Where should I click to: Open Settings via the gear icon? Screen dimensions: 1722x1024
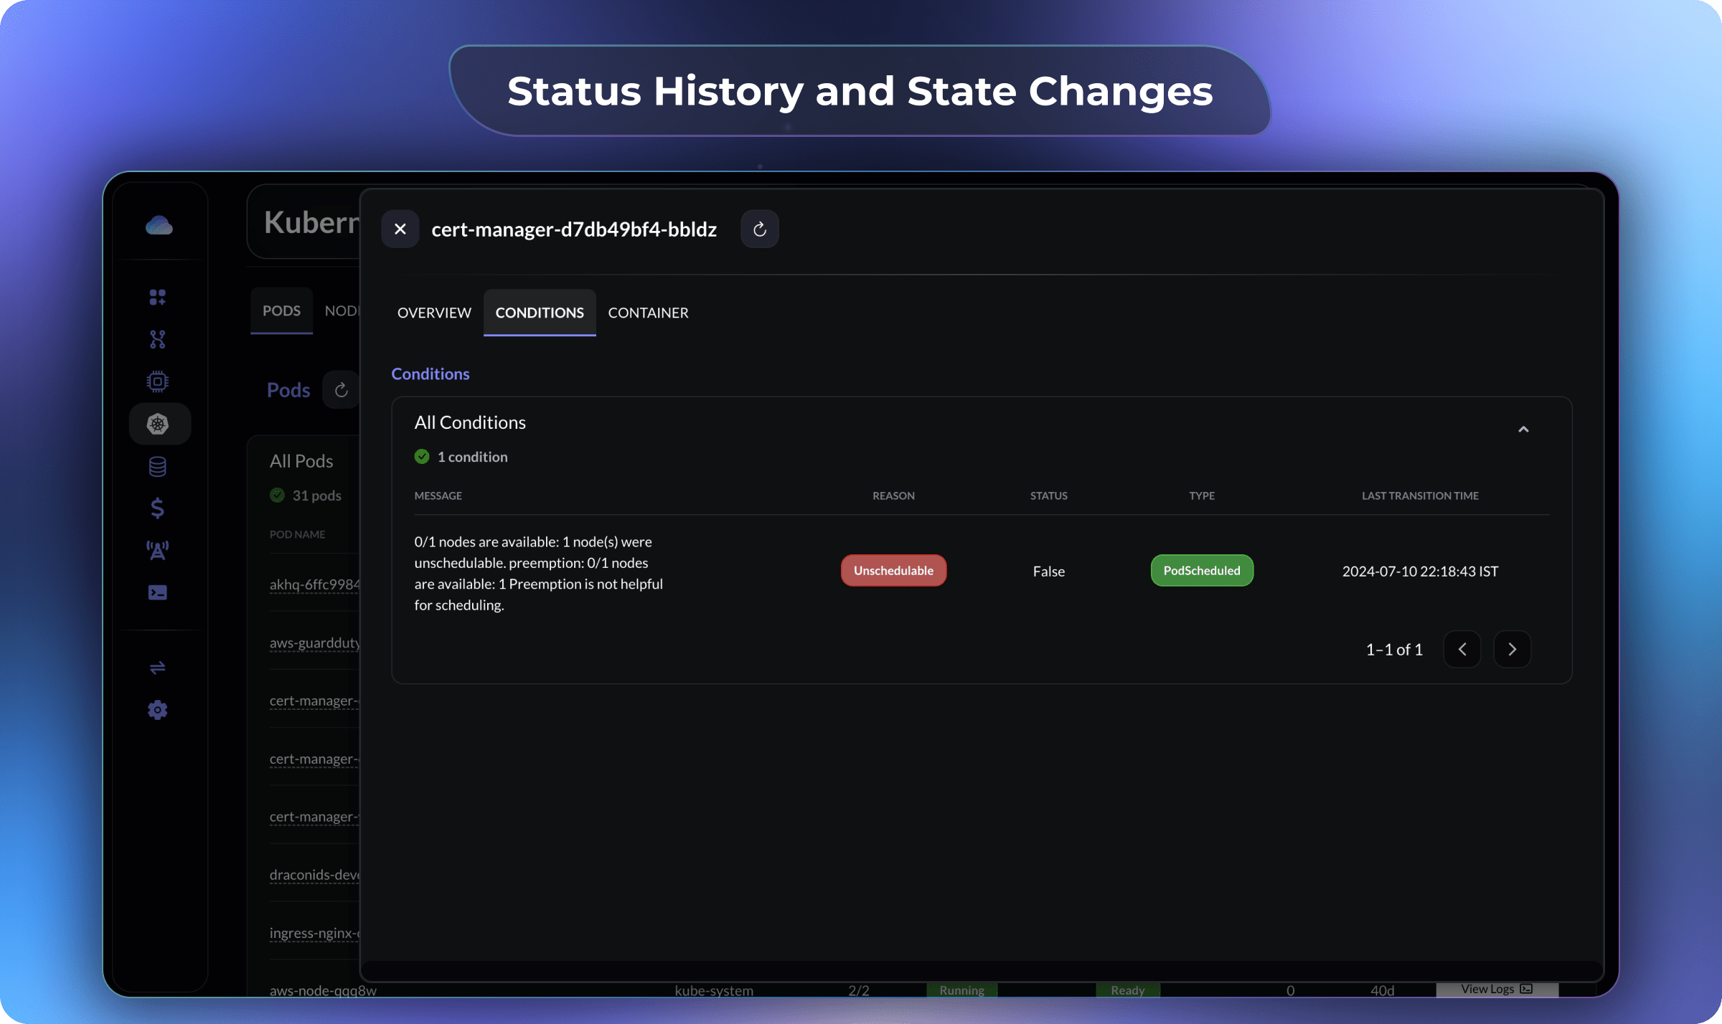[158, 709]
